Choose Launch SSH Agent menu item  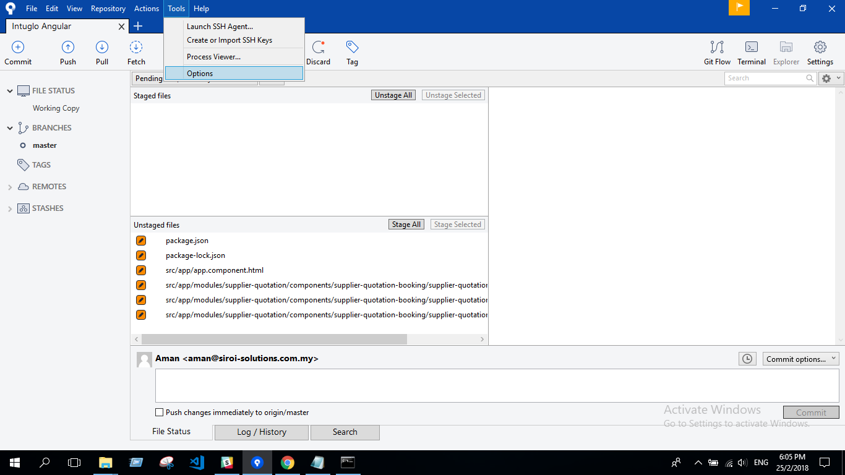[220, 26]
